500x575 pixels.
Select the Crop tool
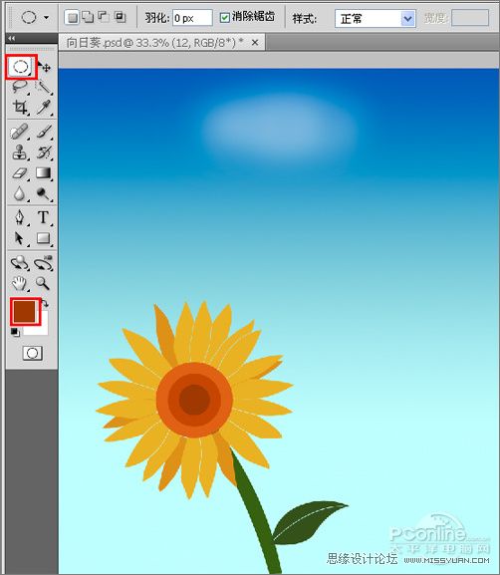tap(20, 108)
